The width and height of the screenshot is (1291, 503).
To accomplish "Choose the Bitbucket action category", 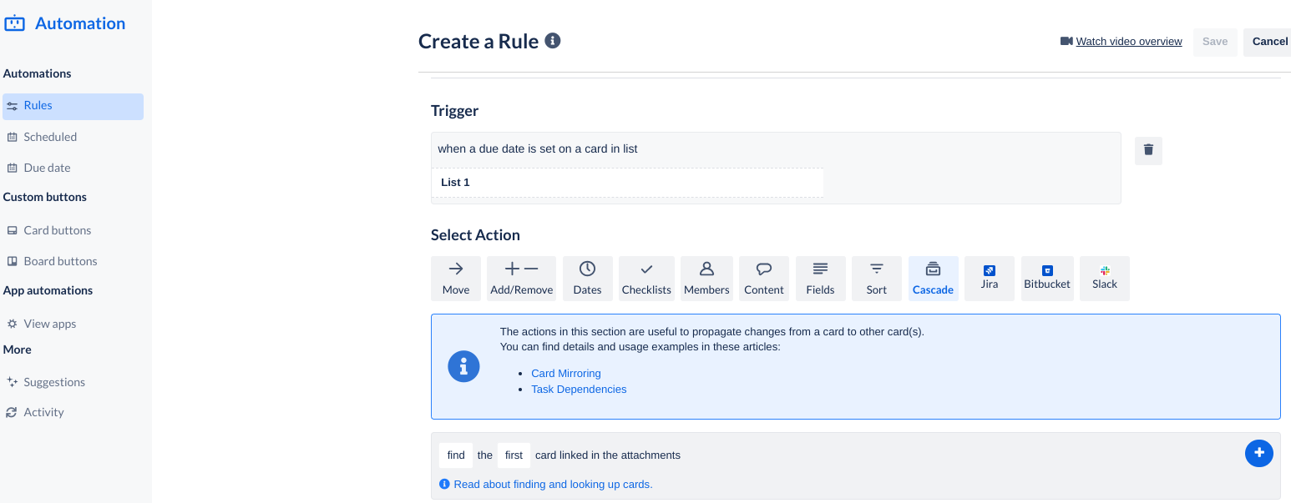I will click(x=1047, y=279).
